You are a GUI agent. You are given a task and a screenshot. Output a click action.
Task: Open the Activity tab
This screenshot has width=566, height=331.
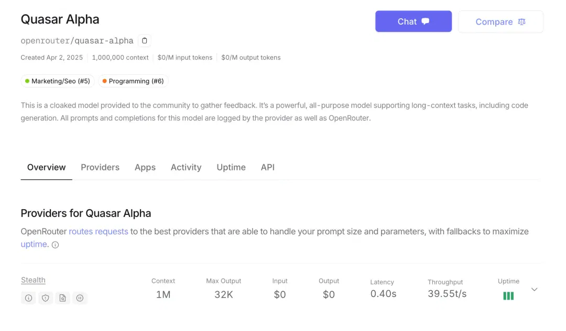tap(186, 167)
